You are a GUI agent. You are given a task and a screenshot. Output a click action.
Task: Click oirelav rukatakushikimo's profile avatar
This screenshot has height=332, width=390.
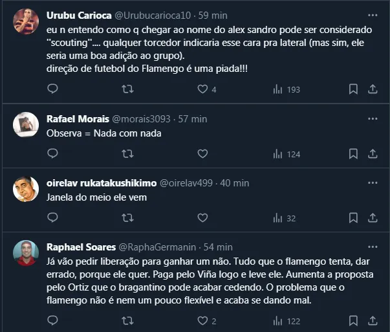(26, 188)
